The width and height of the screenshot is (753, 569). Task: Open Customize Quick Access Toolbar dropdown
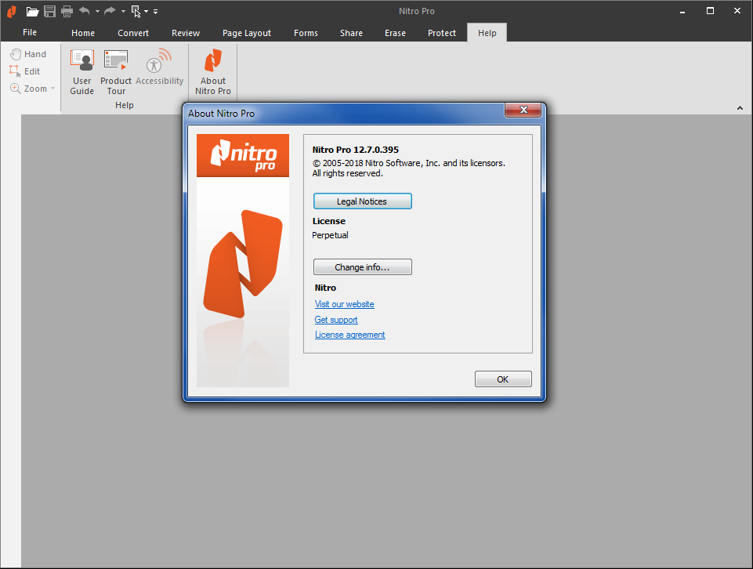[156, 11]
